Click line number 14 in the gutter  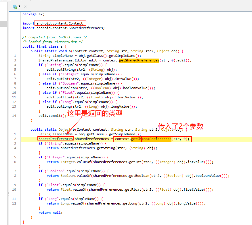coord(14,116)
